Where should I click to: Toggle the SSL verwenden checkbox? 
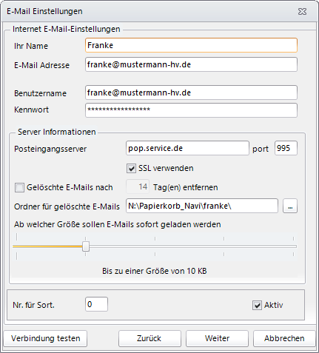131,169
